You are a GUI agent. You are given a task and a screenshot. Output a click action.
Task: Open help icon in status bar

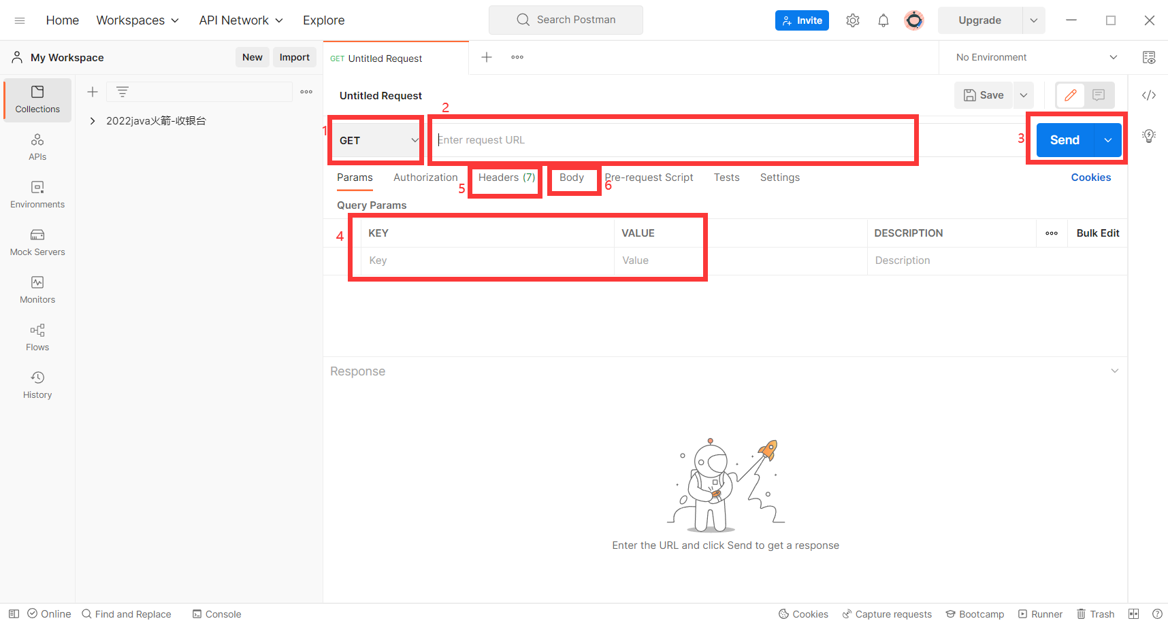click(1157, 613)
